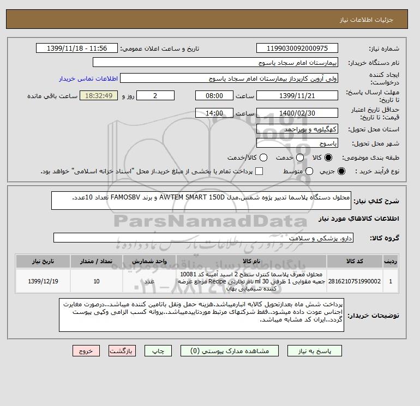This screenshot has height=406, width=420.
Task: Click product code cell 281621075199​0002
Action: point(355,281)
